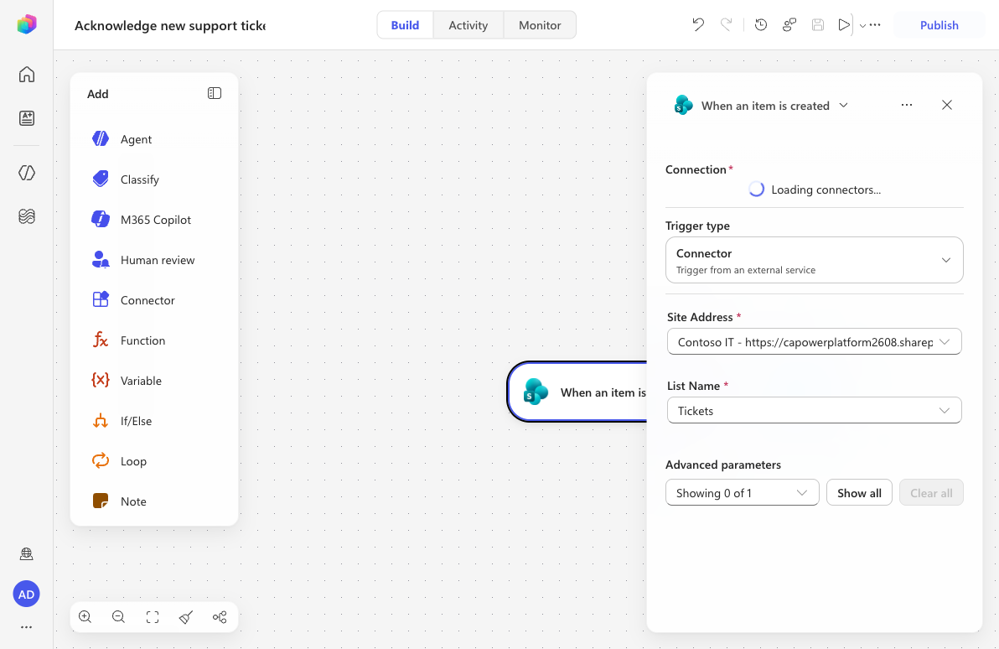Add a Variable node
999x649 pixels.
154,381
